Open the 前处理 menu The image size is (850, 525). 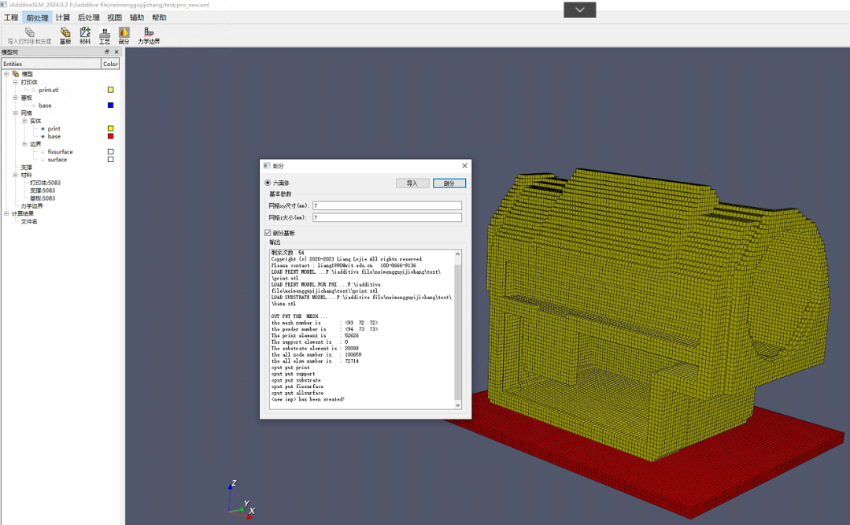[x=38, y=17]
